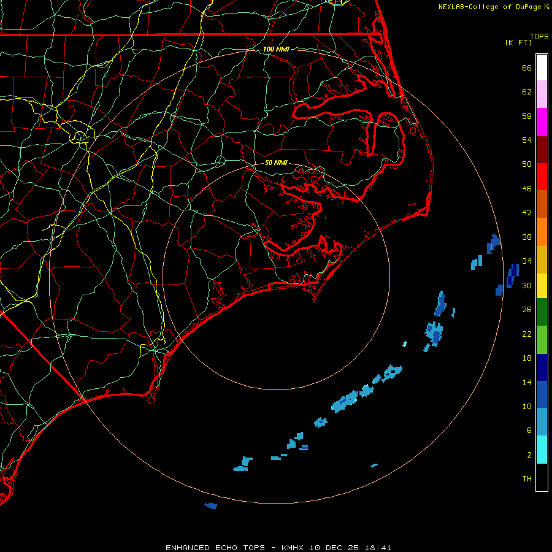Pick the burnt orange legend swatch
This screenshot has height=552, width=552.
pyautogui.click(x=542, y=204)
